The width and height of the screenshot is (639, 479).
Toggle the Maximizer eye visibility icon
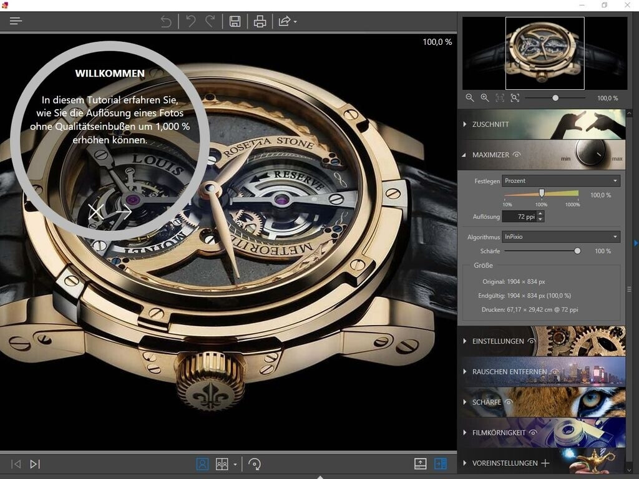517,155
